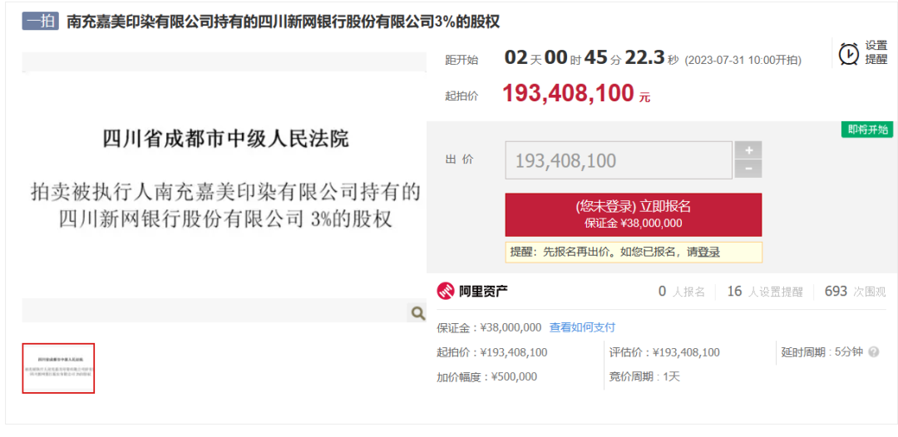Click the 一拍 auction round badge
The image size is (898, 437).
(x=41, y=22)
